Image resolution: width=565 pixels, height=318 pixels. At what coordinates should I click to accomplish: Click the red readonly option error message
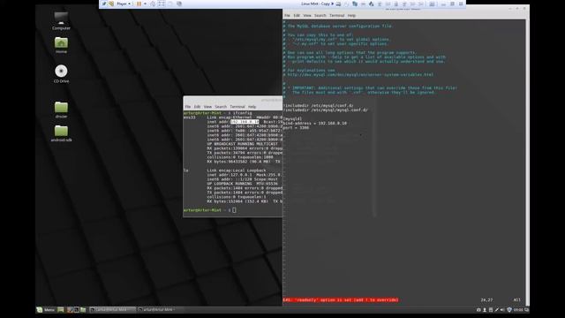(341, 300)
